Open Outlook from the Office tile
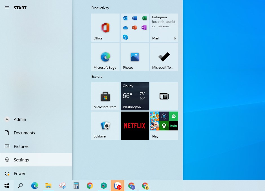The width and height of the screenshot is (265, 191). 125,18
